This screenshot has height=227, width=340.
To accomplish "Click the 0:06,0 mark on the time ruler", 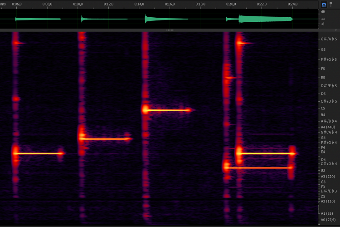I will point(16,4).
